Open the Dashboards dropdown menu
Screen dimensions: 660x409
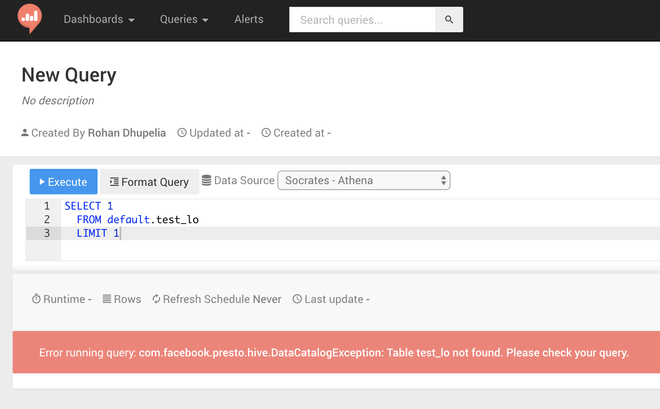click(99, 20)
